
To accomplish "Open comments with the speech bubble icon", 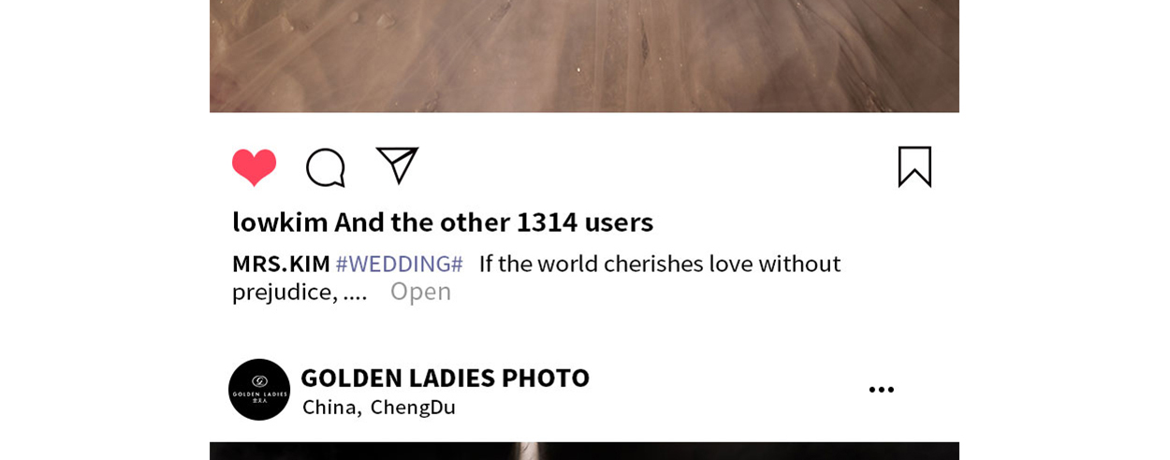I will click(x=326, y=168).
